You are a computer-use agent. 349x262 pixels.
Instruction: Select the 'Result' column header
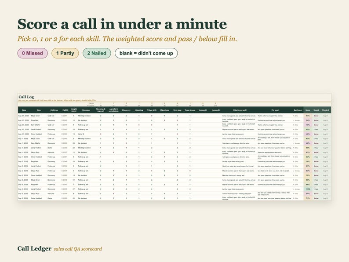tap(316, 110)
